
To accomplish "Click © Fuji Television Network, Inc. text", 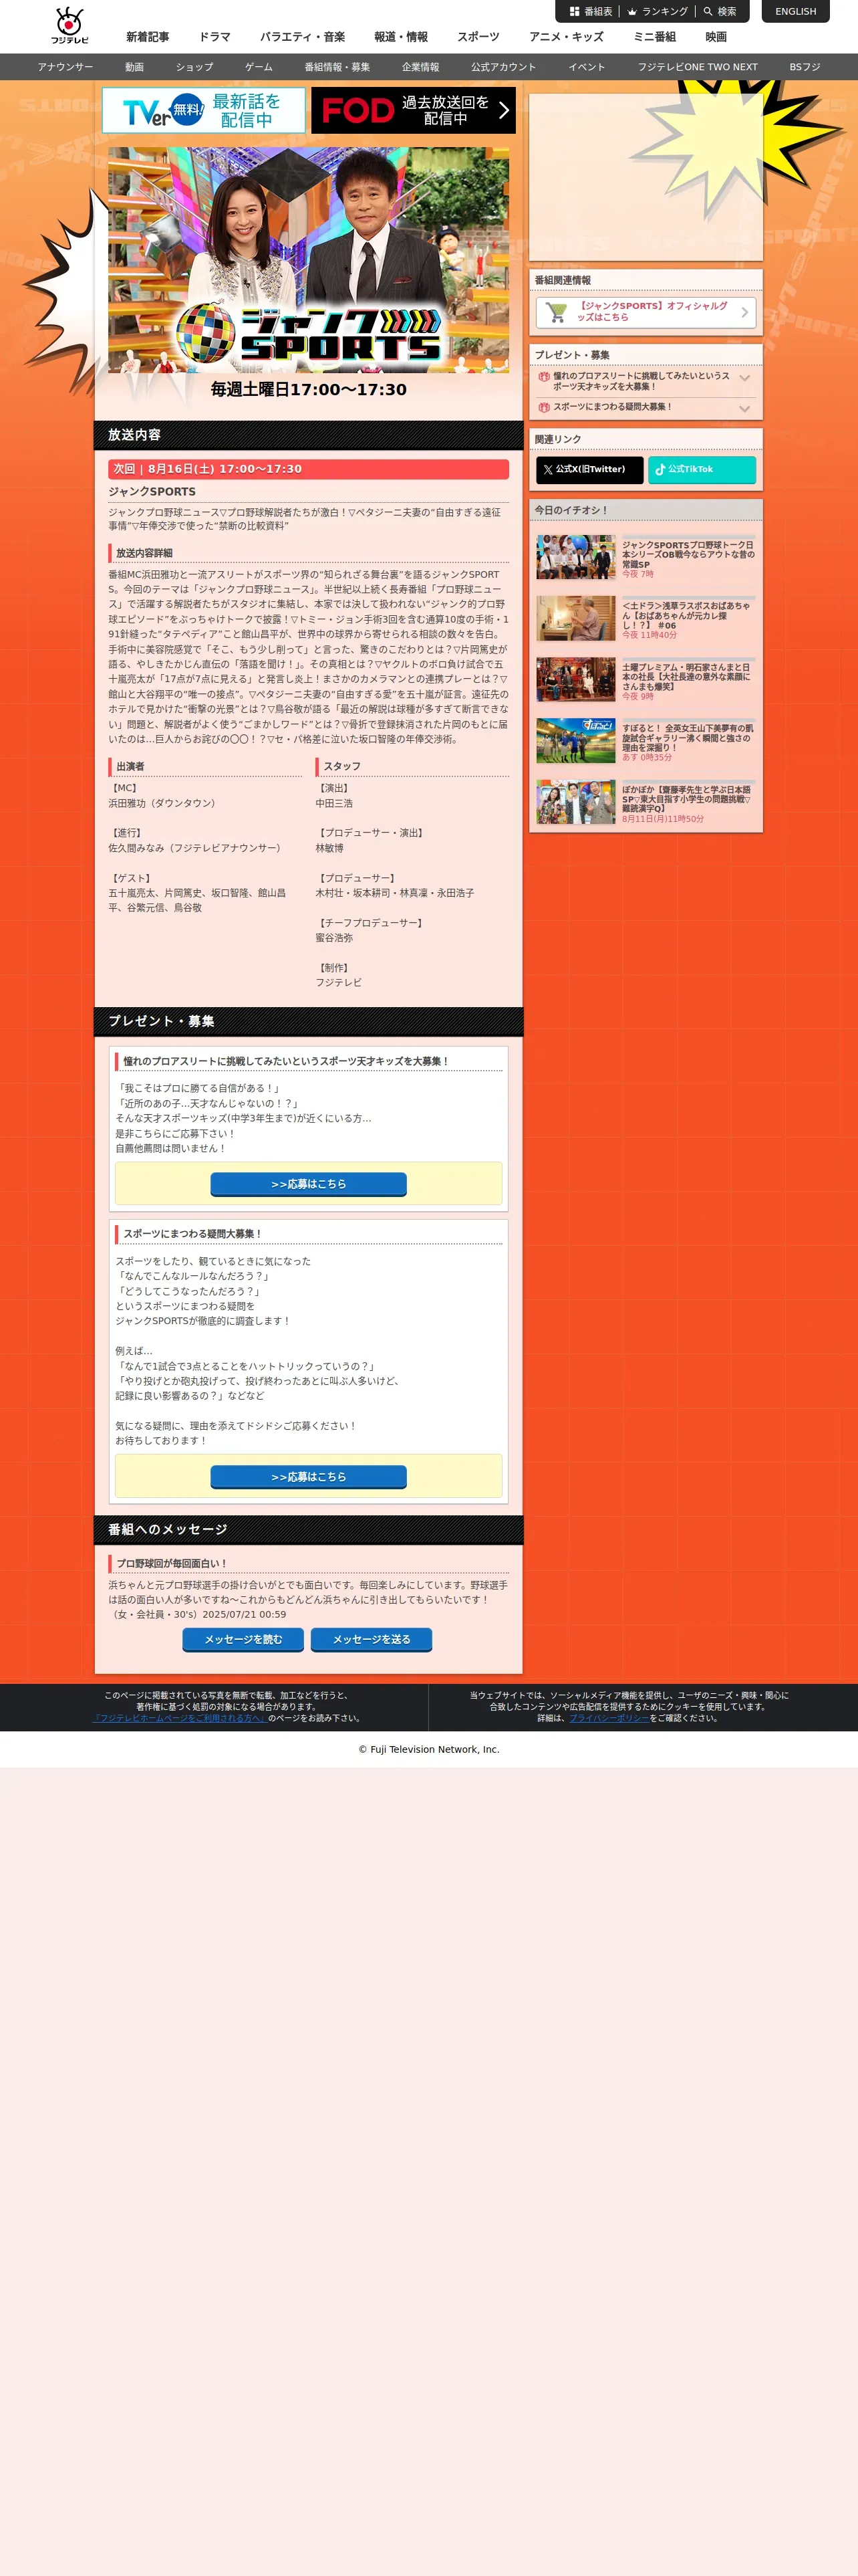I will [x=430, y=1749].
